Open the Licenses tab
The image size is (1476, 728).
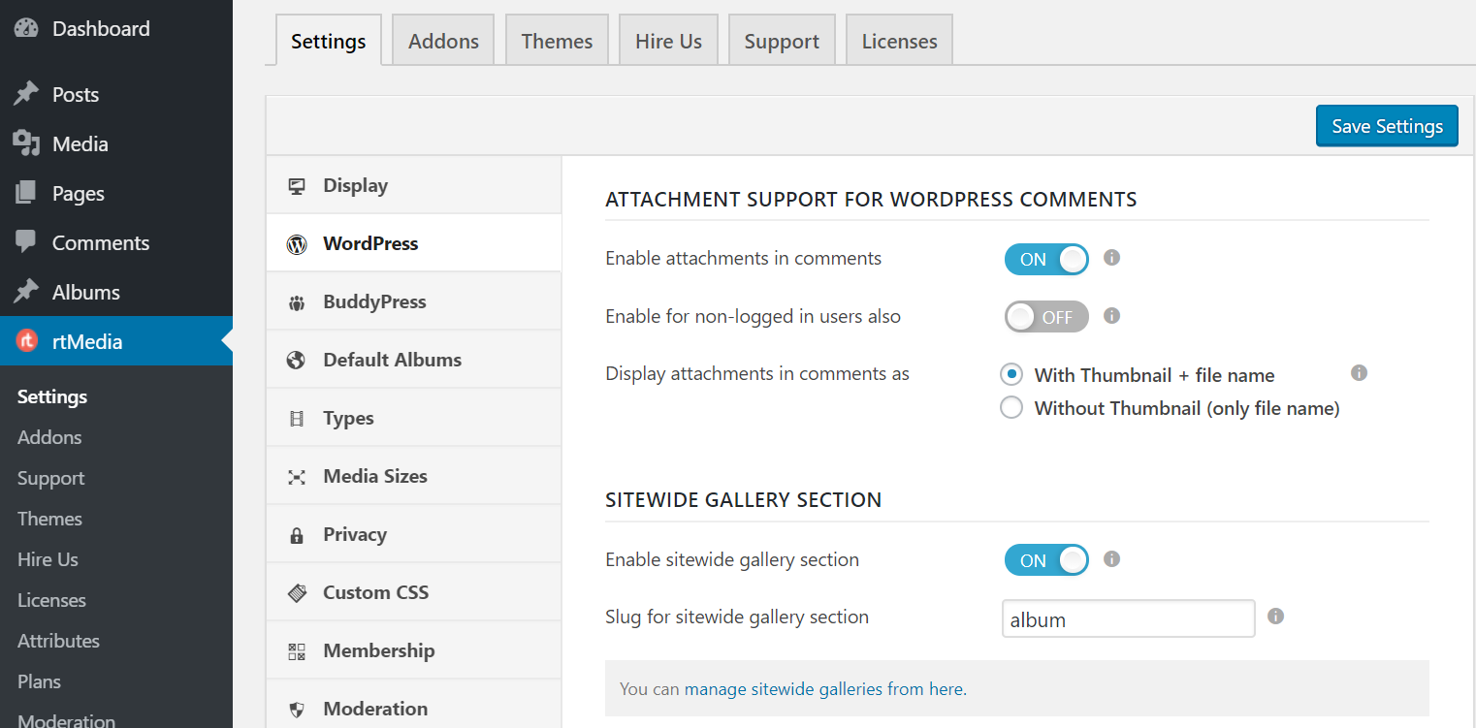[898, 40]
